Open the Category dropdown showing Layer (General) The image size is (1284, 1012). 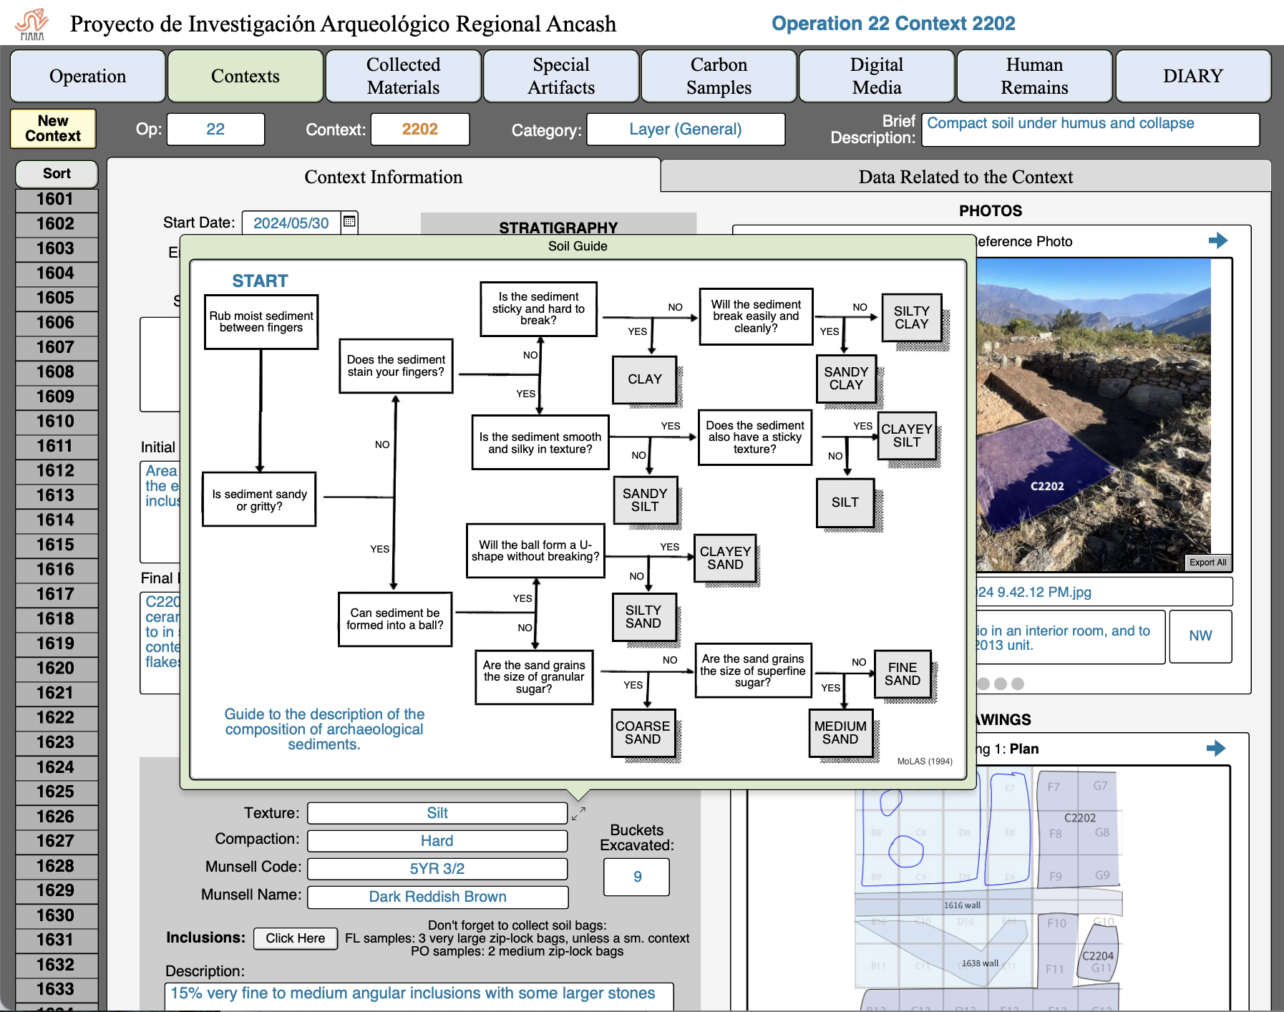click(685, 130)
